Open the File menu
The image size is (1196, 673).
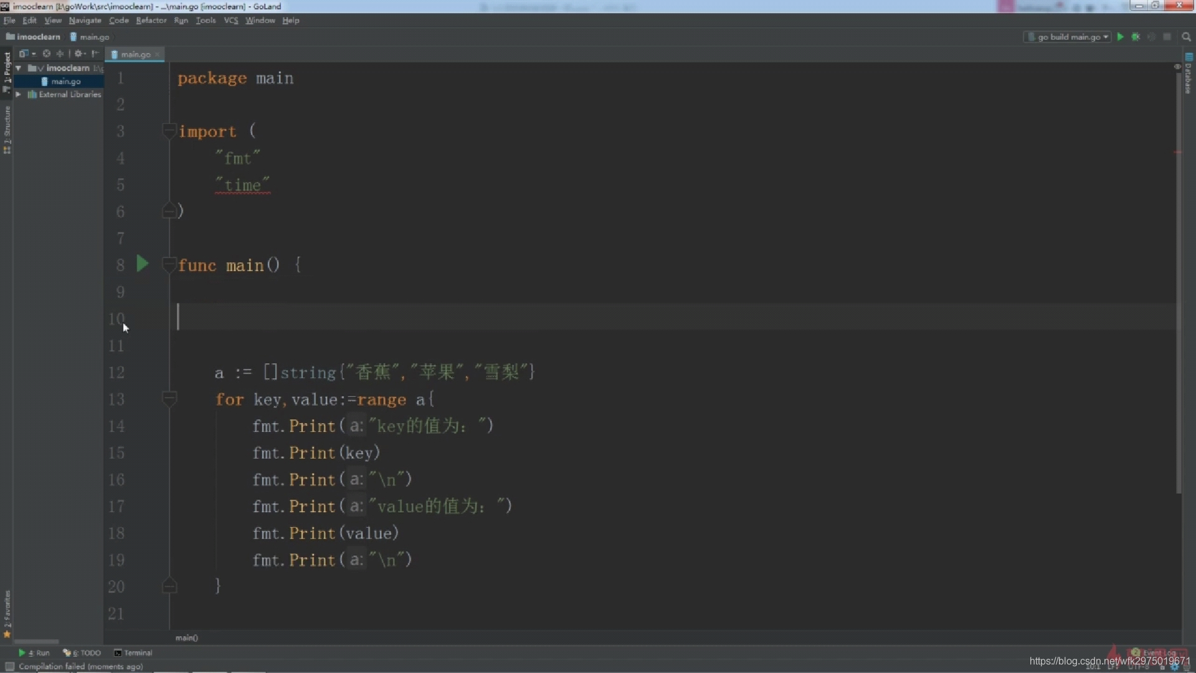[9, 21]
